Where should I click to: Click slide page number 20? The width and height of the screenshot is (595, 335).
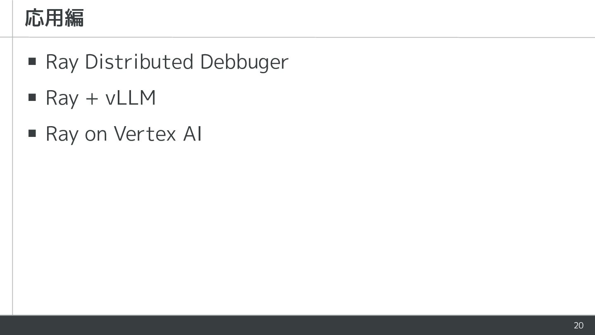tap(578, 325)
